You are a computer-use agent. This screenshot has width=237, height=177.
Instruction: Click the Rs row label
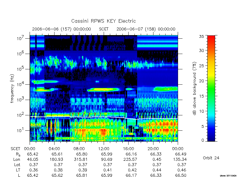point(18,154)
